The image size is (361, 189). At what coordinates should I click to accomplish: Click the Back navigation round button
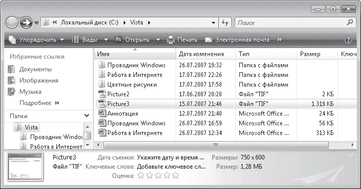tap(12, 22)
